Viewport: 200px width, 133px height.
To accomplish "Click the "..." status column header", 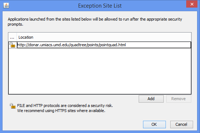I will click(x=12, y=37).
